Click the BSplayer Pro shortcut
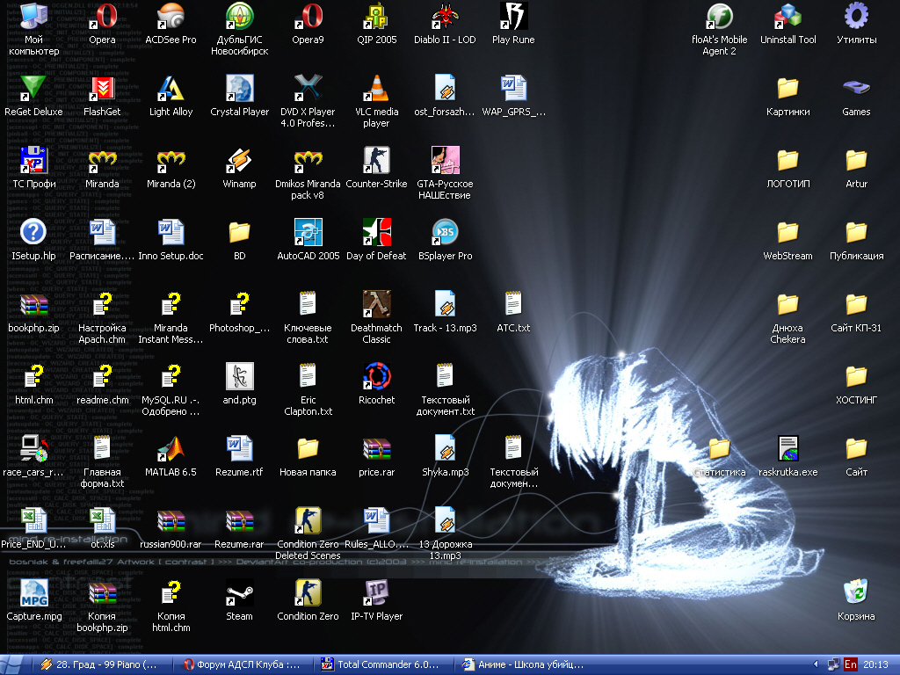 445,232
